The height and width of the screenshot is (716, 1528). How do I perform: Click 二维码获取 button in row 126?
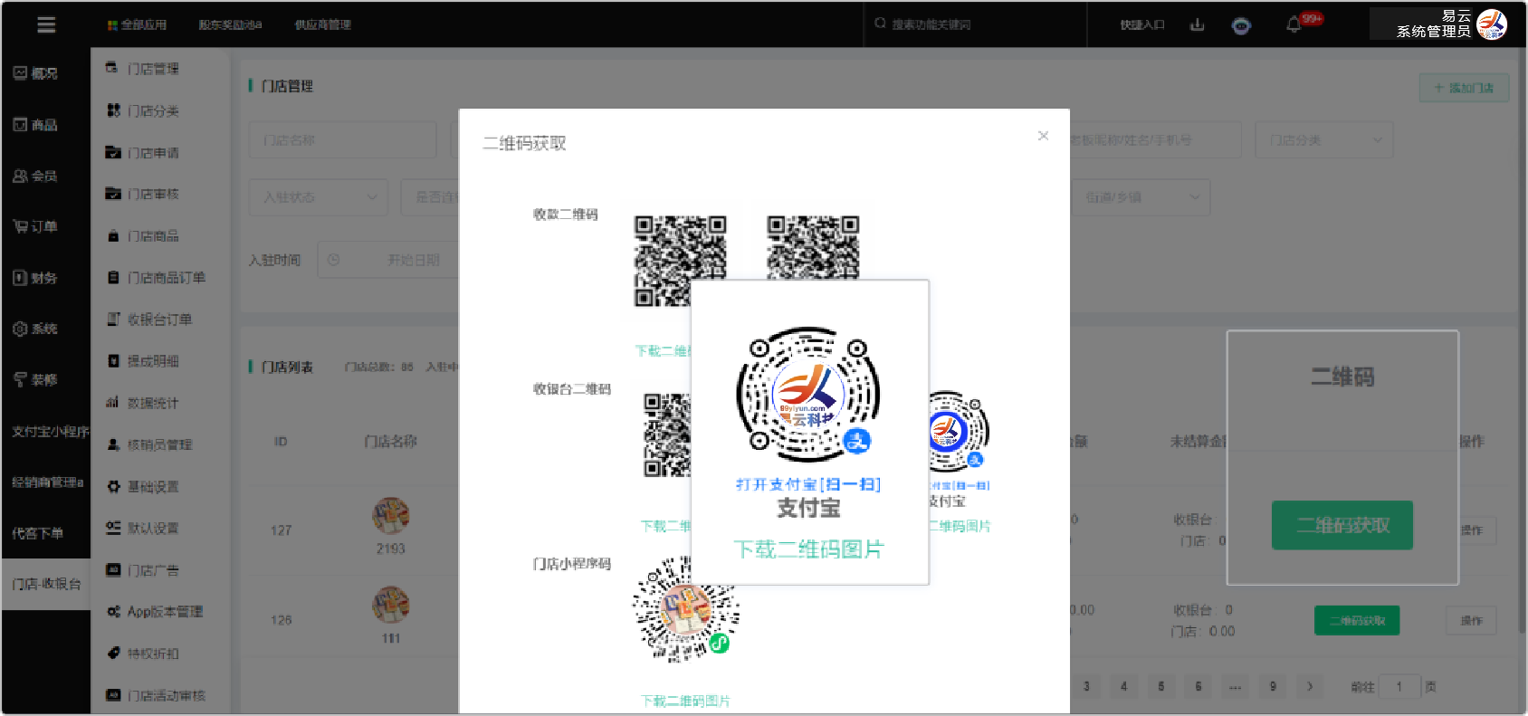point(1357,620)
